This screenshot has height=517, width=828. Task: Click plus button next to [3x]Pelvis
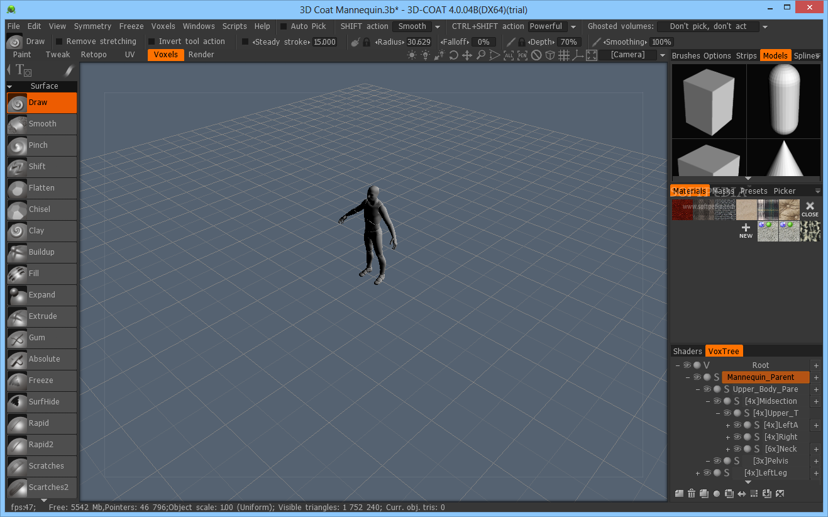tap(816, 461)
